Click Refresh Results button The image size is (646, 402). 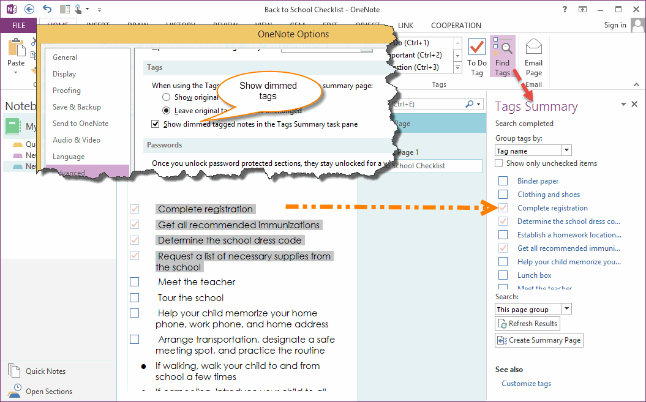(x=527, y=324)
